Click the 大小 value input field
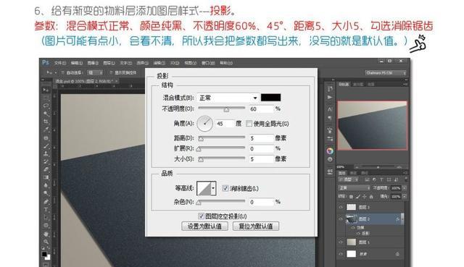 (262, 159)
